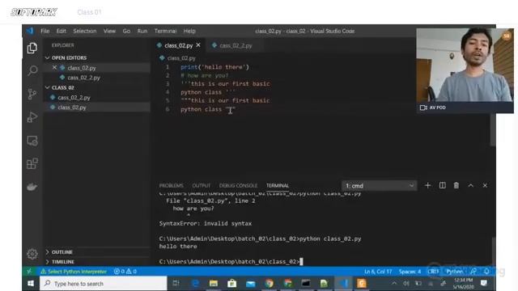This screenshot has height=291, width=518.
Task: Open Source Control view icon
Action: coord(32,94)
